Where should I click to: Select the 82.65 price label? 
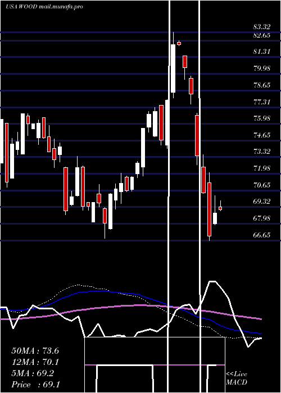(262, 35)
